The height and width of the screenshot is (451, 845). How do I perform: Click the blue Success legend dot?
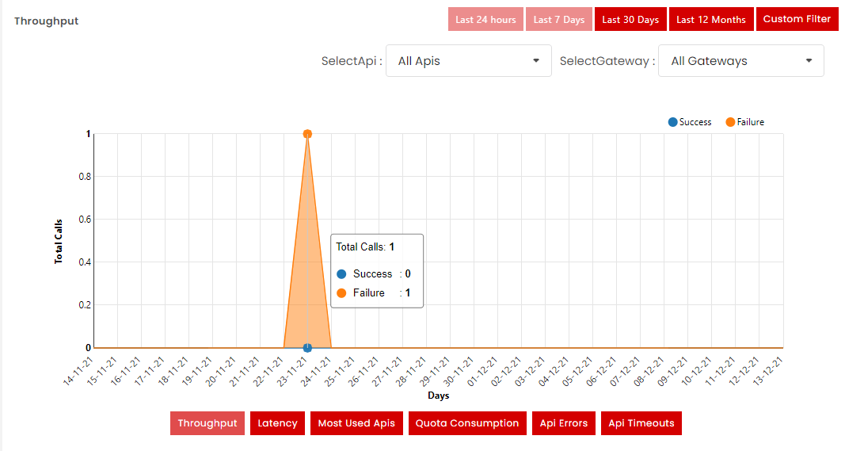[672, 122]
